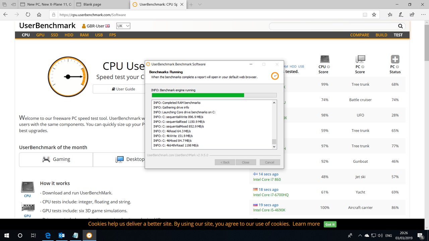Image resolution: width=429 pixels, height=241 pixels.
Task: Click the User Guide button
Action: point(123,89)
